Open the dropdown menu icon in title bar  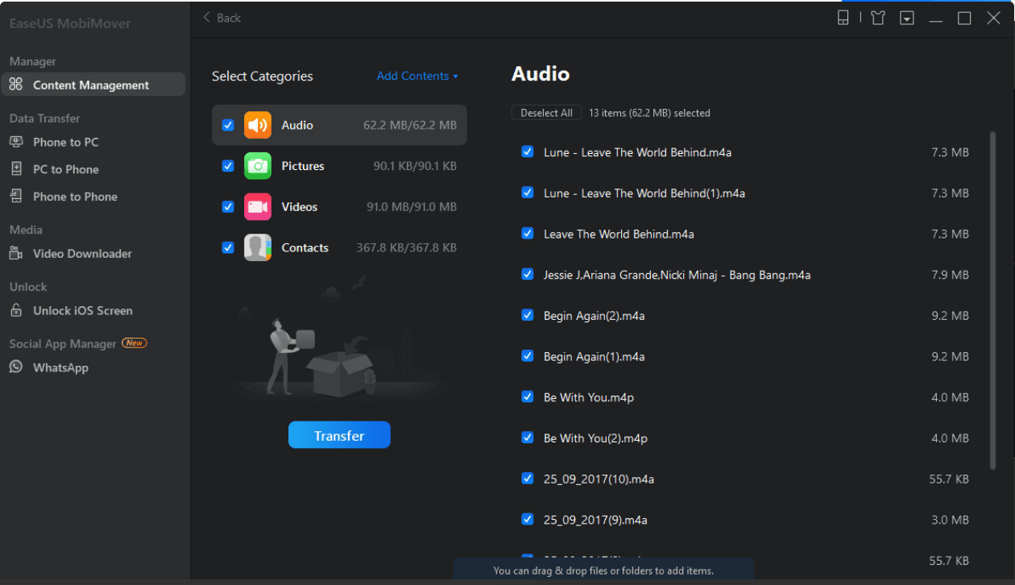pos(907,18)
